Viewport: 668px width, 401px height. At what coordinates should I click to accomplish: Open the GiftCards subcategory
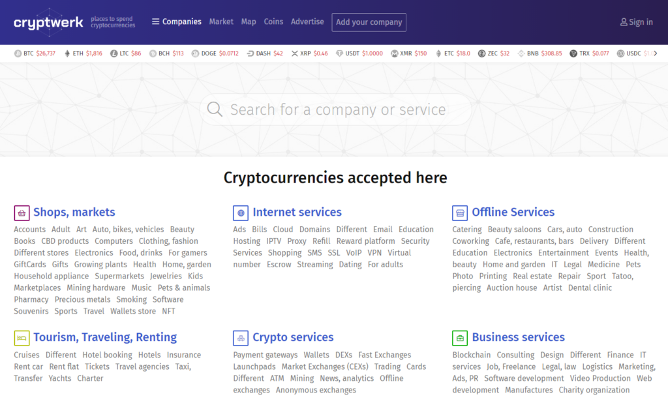pyautogui.click(x=30, y=264)
